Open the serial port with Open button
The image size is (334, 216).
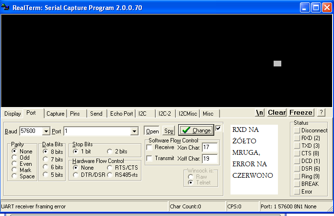pyautogui.click(x=152, y=131)
